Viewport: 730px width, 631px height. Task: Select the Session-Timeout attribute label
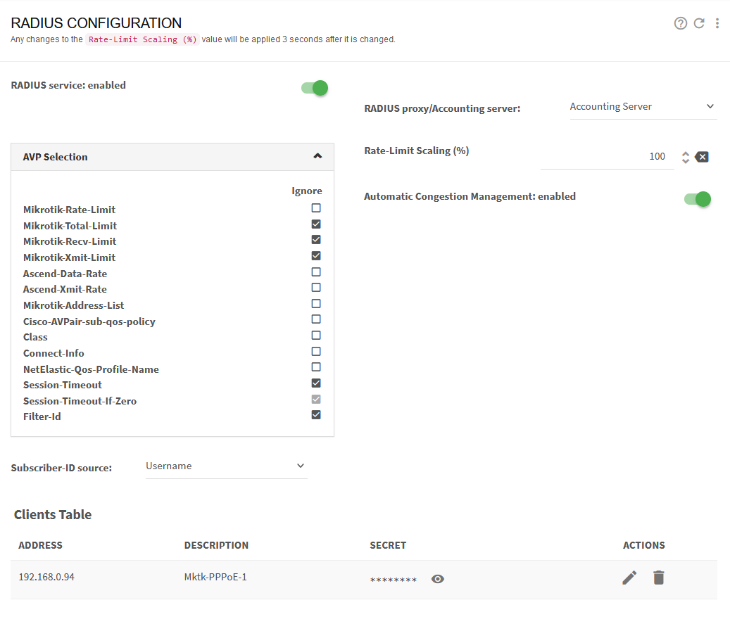pyautogui.click(x=62, y=385)
